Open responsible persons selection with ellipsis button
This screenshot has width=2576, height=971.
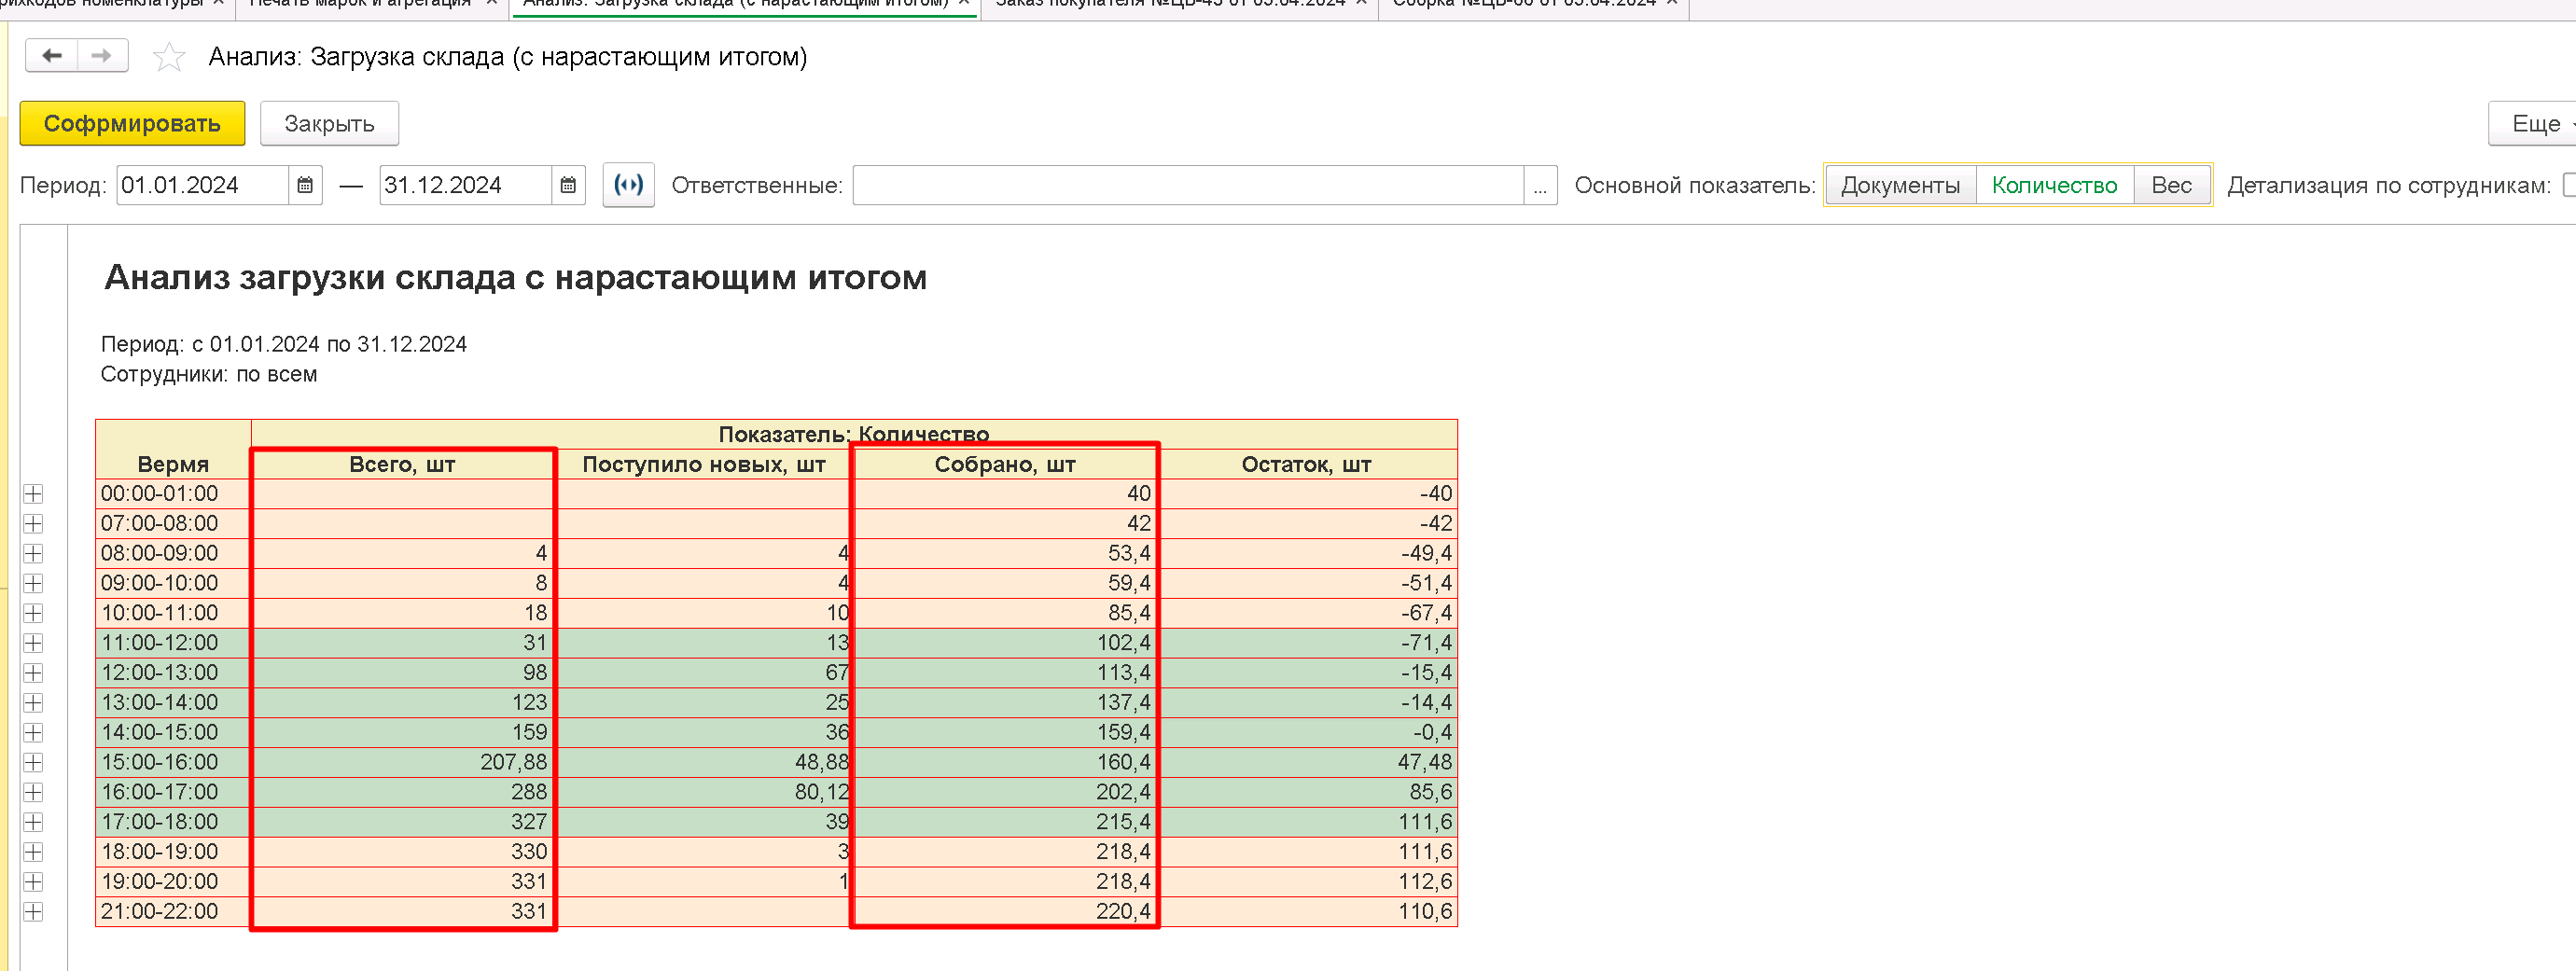[1540, 185]
